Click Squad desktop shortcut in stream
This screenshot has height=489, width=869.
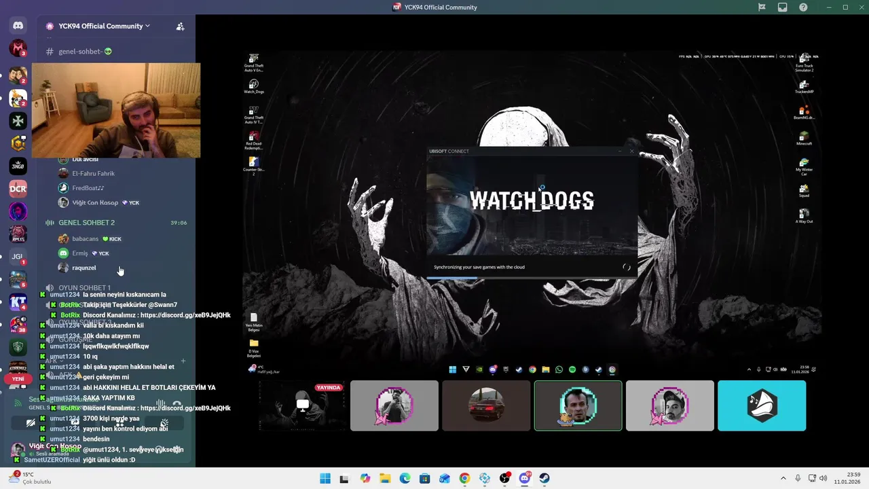(805, 192)
